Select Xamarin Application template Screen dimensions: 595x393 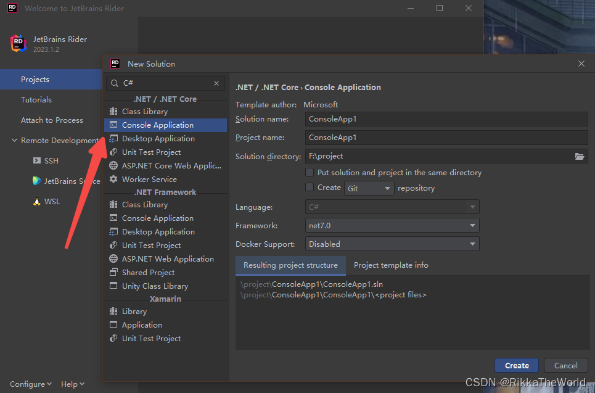165,325
